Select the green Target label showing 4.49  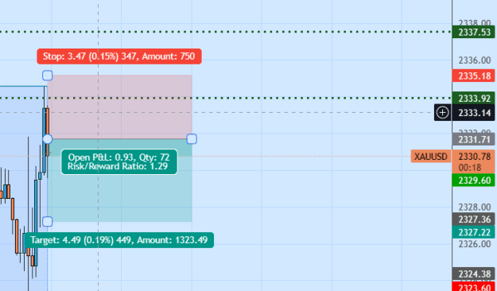click(119, 240)
